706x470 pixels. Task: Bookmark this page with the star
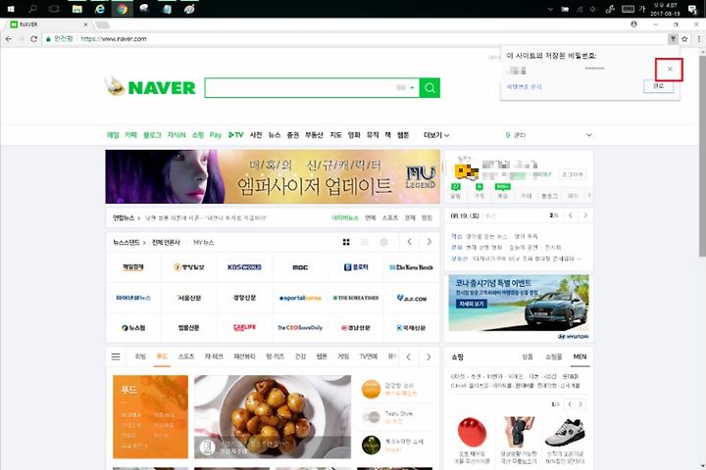[684, 39]
